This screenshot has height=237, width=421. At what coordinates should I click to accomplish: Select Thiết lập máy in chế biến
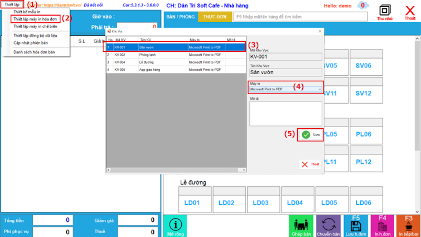35,26
